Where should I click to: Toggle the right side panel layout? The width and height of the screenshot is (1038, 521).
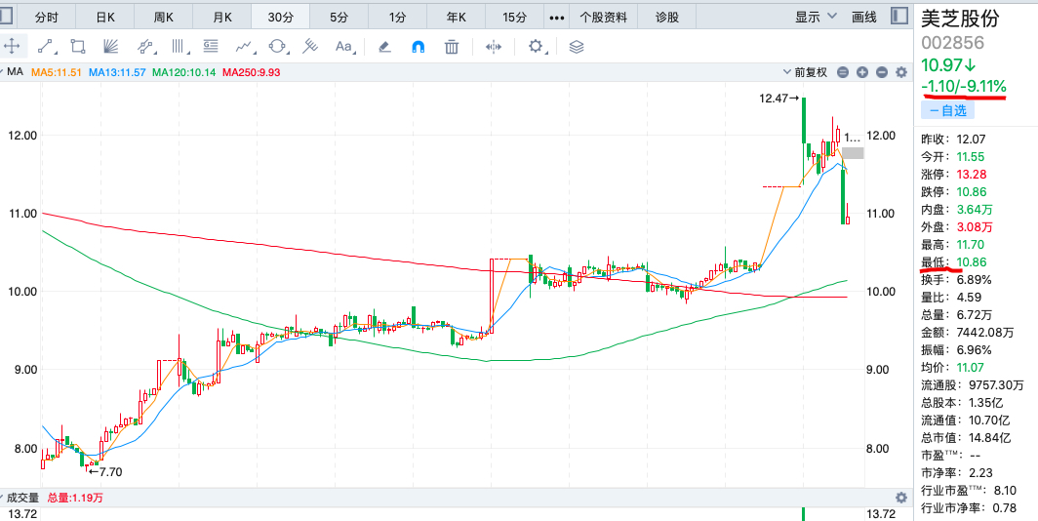click(899, 17)
